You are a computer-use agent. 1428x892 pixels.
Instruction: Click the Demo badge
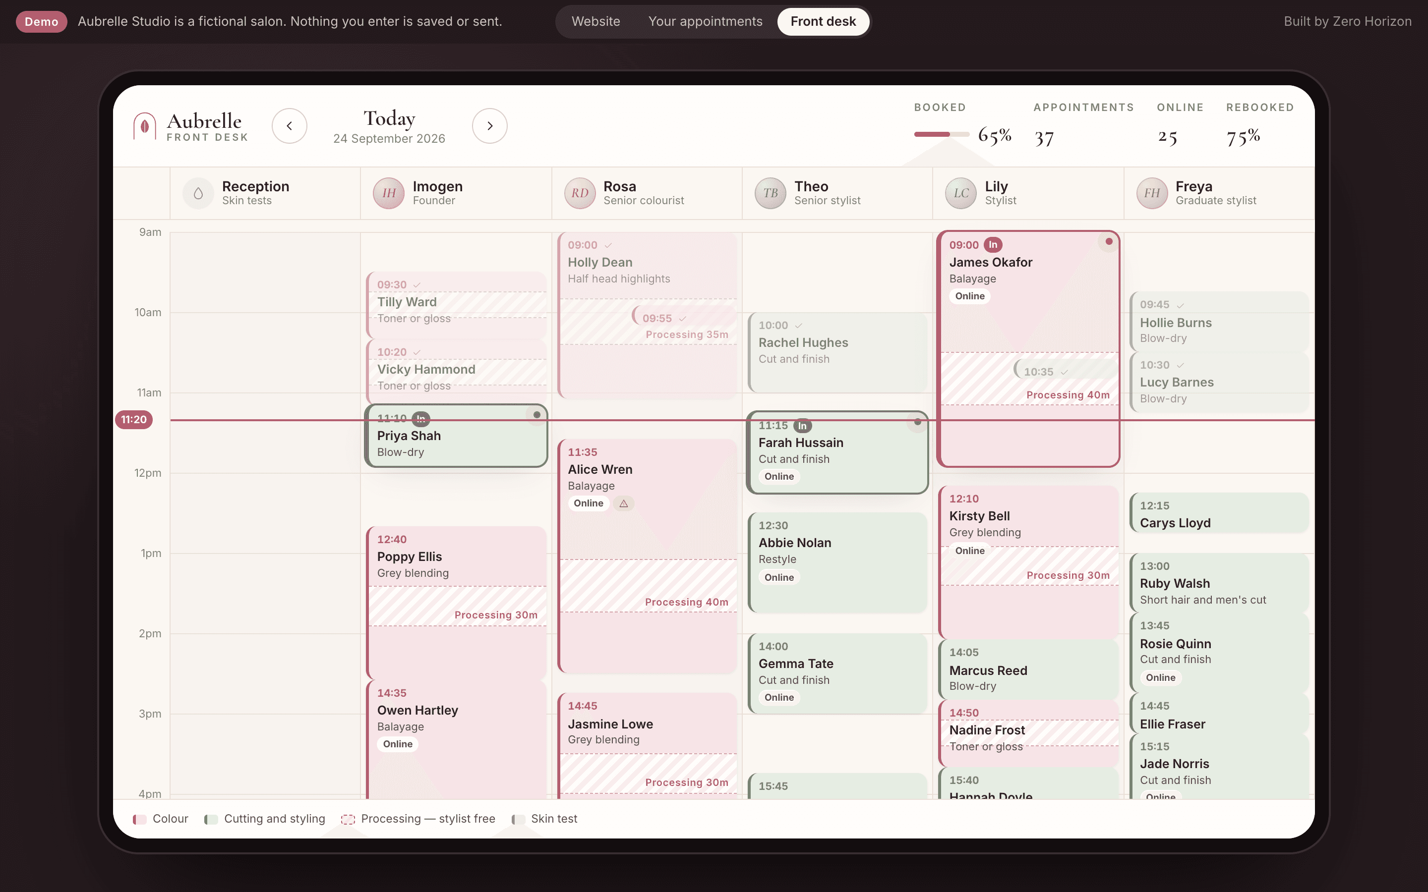(x=41, y=21)
